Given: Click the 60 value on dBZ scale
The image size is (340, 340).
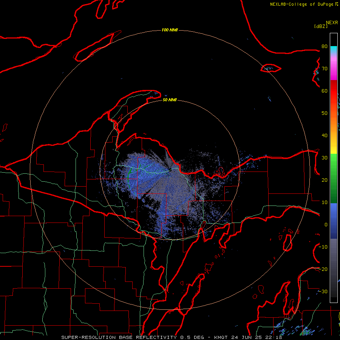Looking at the screenshot, I should pos(325,91).
